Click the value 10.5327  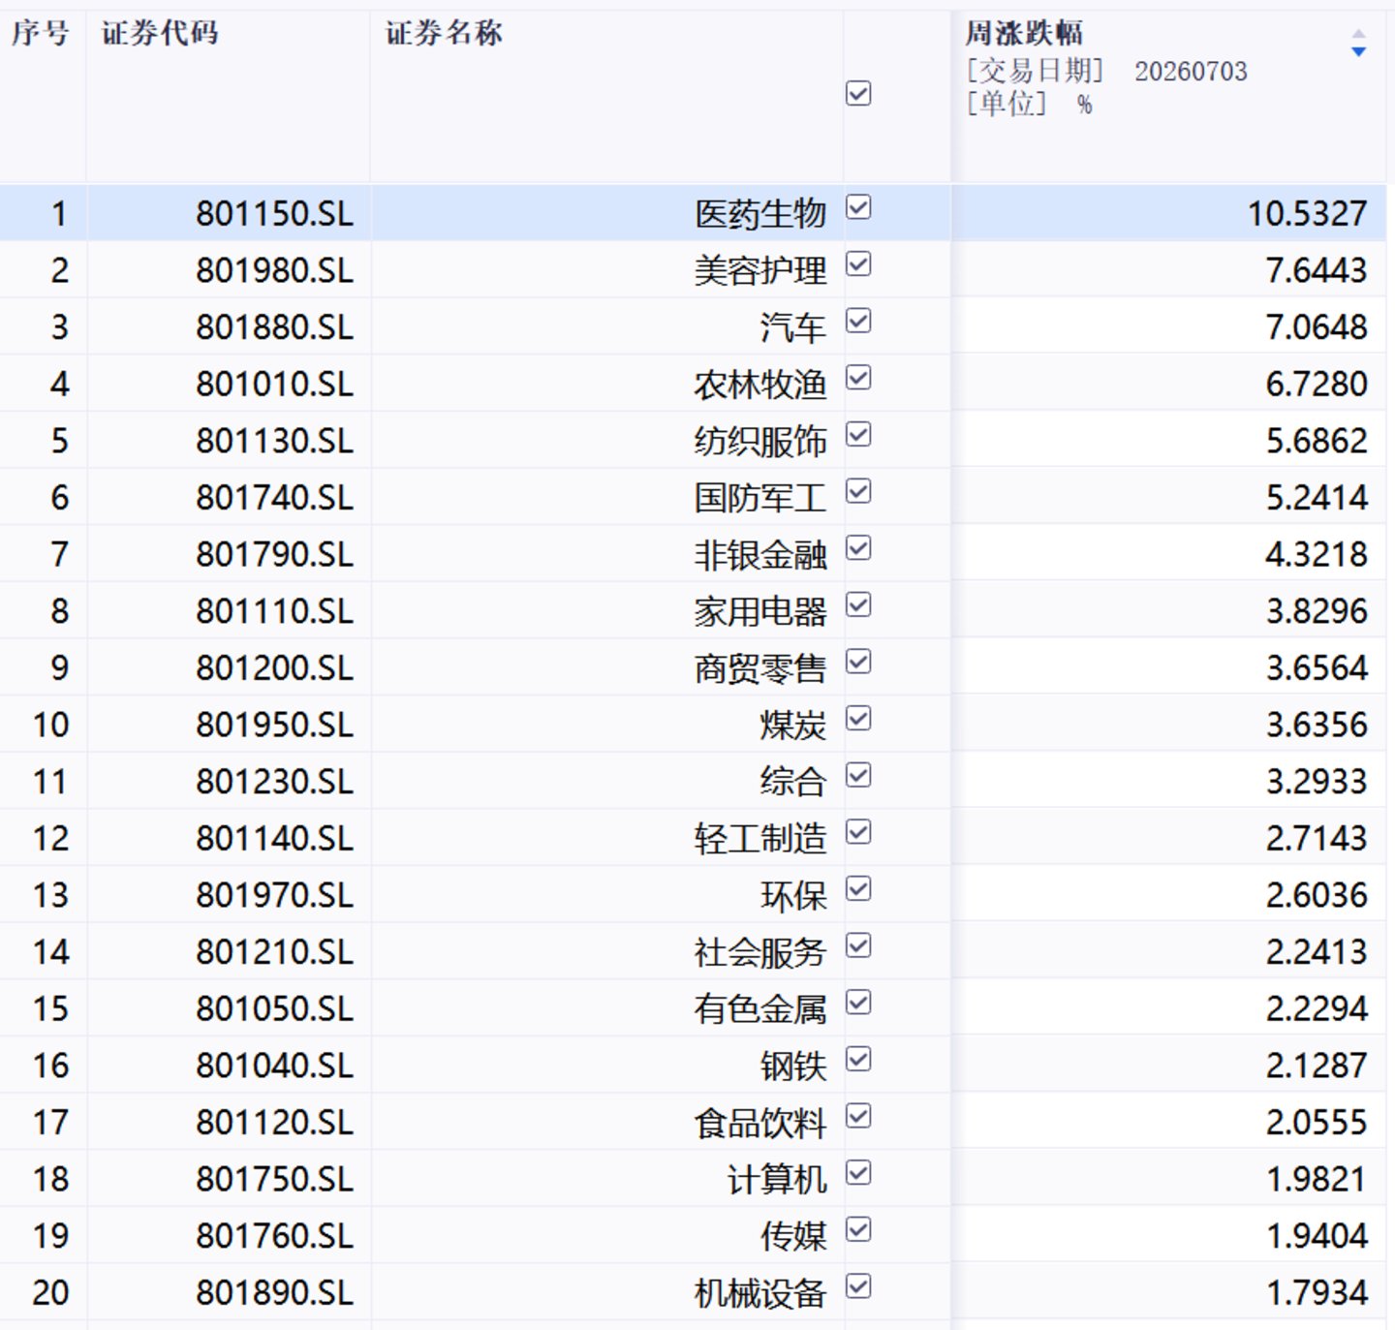coord(1307,213)
